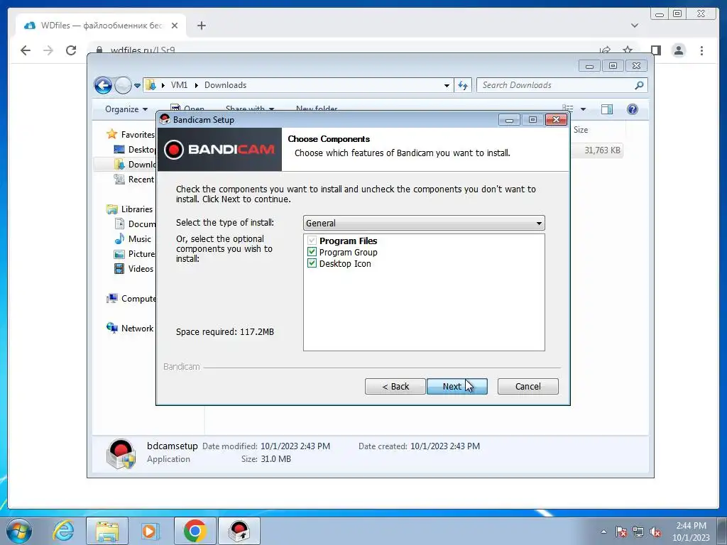
Task: Click Open in the Explorer toolbar
Action: click(187, 109)
